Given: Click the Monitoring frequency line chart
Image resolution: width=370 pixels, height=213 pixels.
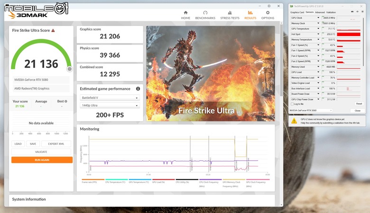Looking at the screenshot, I should 178,154.
